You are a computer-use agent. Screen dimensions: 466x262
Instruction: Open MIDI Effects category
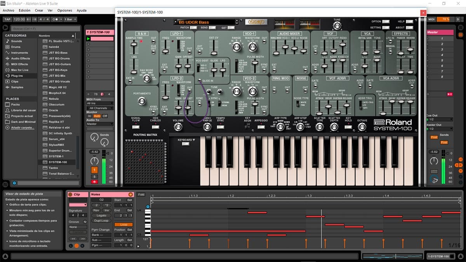click(x=19, y=64)
